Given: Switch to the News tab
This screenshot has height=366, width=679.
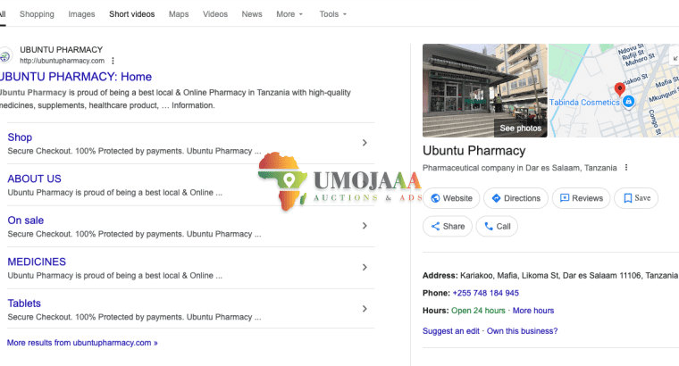Looking at the screenshot, I should (252, 14).
